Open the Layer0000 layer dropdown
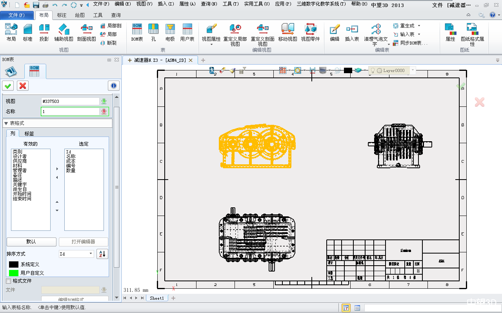The image size is (502, 313). click(x=413, y=70)
